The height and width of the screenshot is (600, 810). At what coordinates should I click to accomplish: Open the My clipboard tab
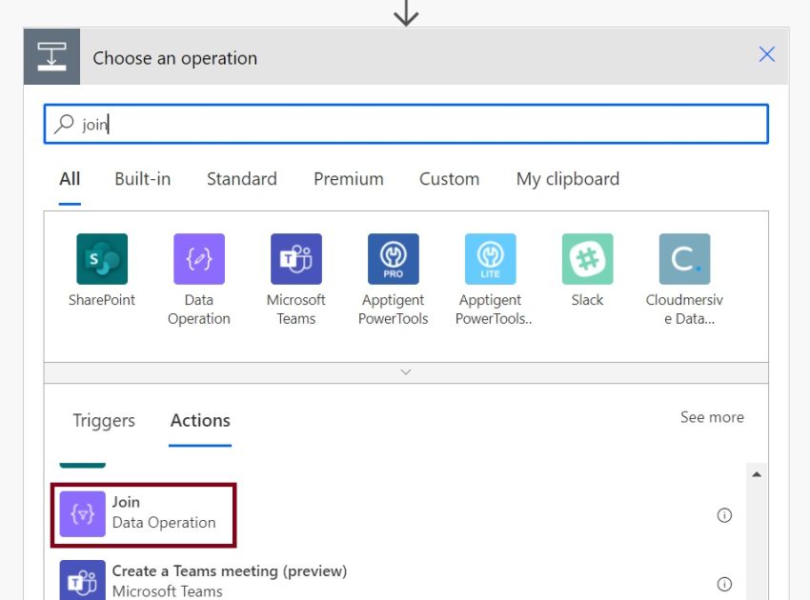[567, 178]
